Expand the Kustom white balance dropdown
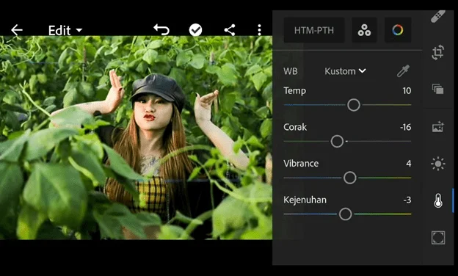 345,71
